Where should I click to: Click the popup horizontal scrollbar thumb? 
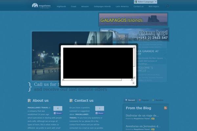(93, 80)
